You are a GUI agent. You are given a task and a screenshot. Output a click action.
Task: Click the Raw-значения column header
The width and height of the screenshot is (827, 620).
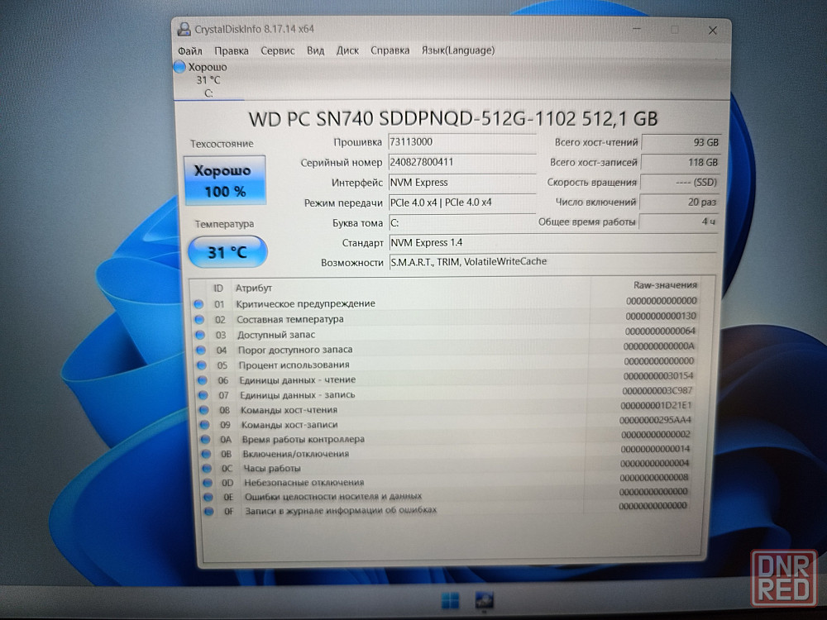664,285
